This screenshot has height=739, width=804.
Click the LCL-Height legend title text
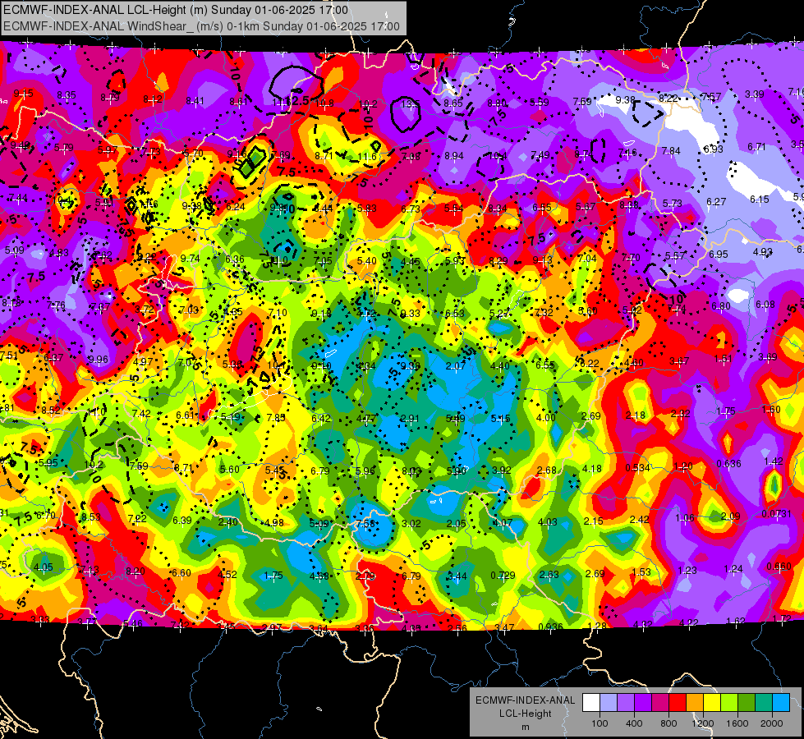coord(525,714)
